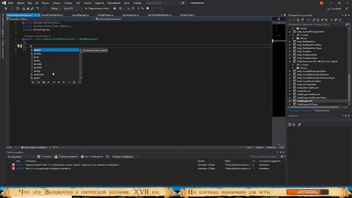Image resolution: width=352 pixels, height=198 pixels.
Task: Open the Вид menu
Action: (30, 3)
